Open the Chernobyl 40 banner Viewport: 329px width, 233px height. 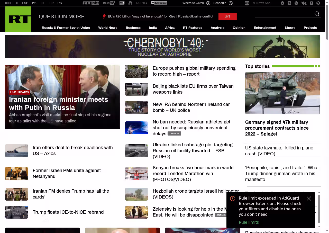click(x=162, y=46)
